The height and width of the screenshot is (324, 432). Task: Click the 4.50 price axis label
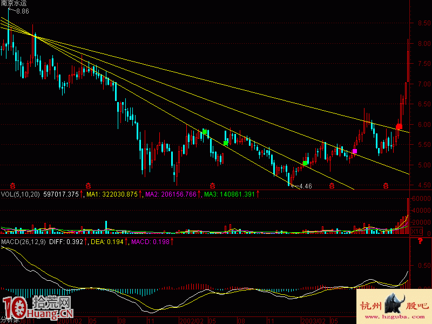point(424,185)
